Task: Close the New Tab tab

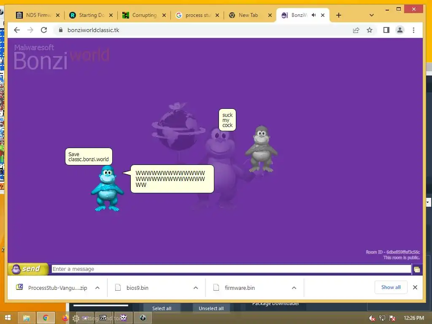Action: [270, 15]
